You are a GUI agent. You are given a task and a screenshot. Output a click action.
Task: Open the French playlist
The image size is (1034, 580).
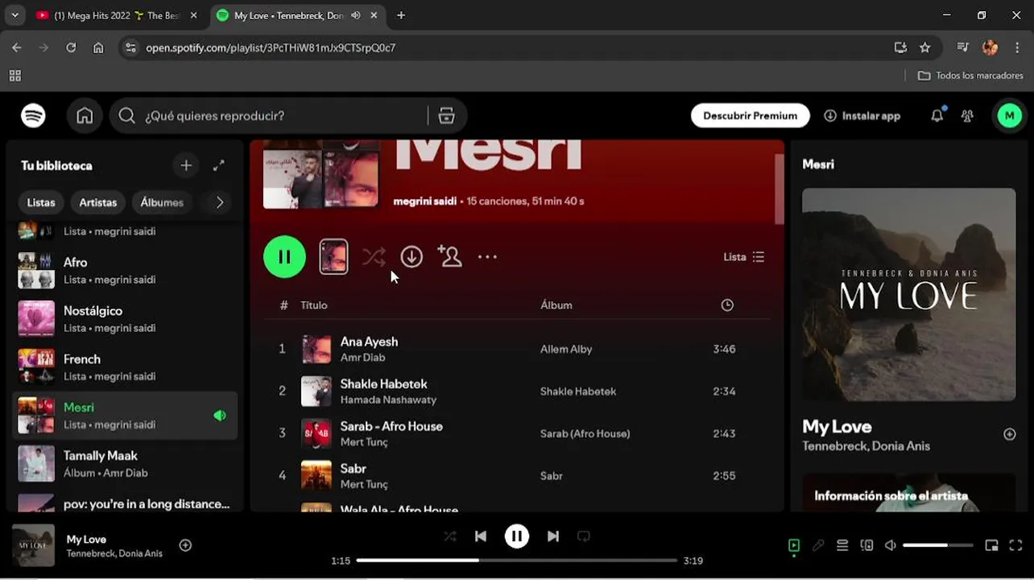[125, 367]
